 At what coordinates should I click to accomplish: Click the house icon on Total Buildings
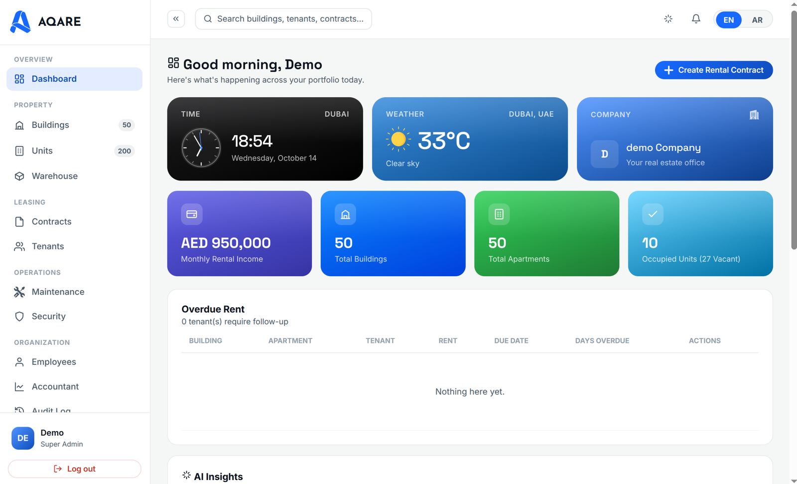pos(345,214)
